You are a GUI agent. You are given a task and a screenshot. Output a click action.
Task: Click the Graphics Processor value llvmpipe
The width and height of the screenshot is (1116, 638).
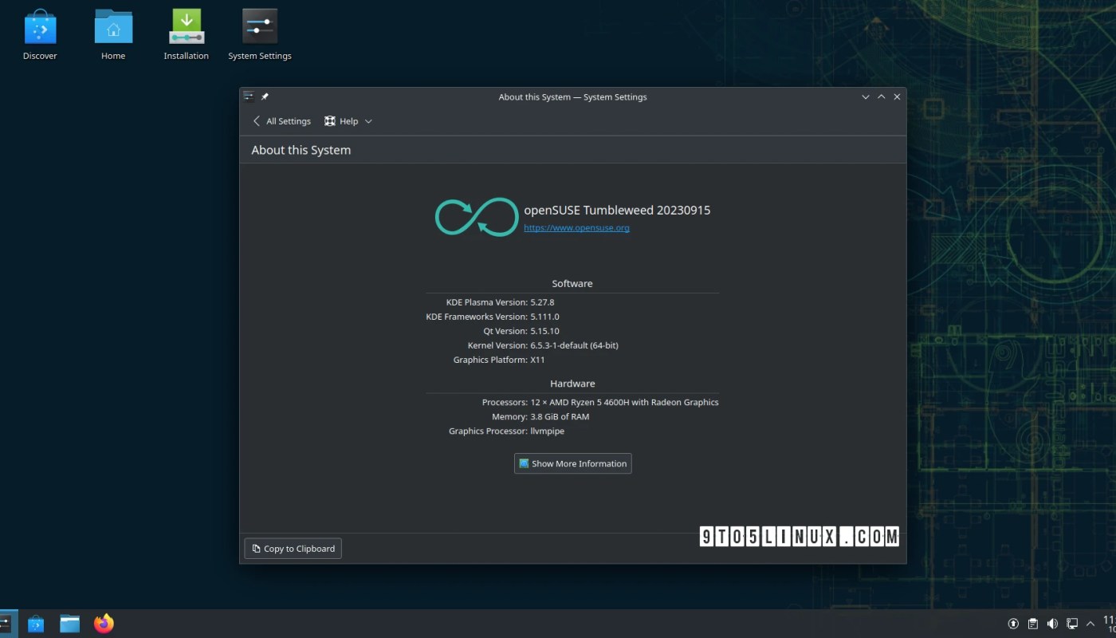tap(547, 431)
